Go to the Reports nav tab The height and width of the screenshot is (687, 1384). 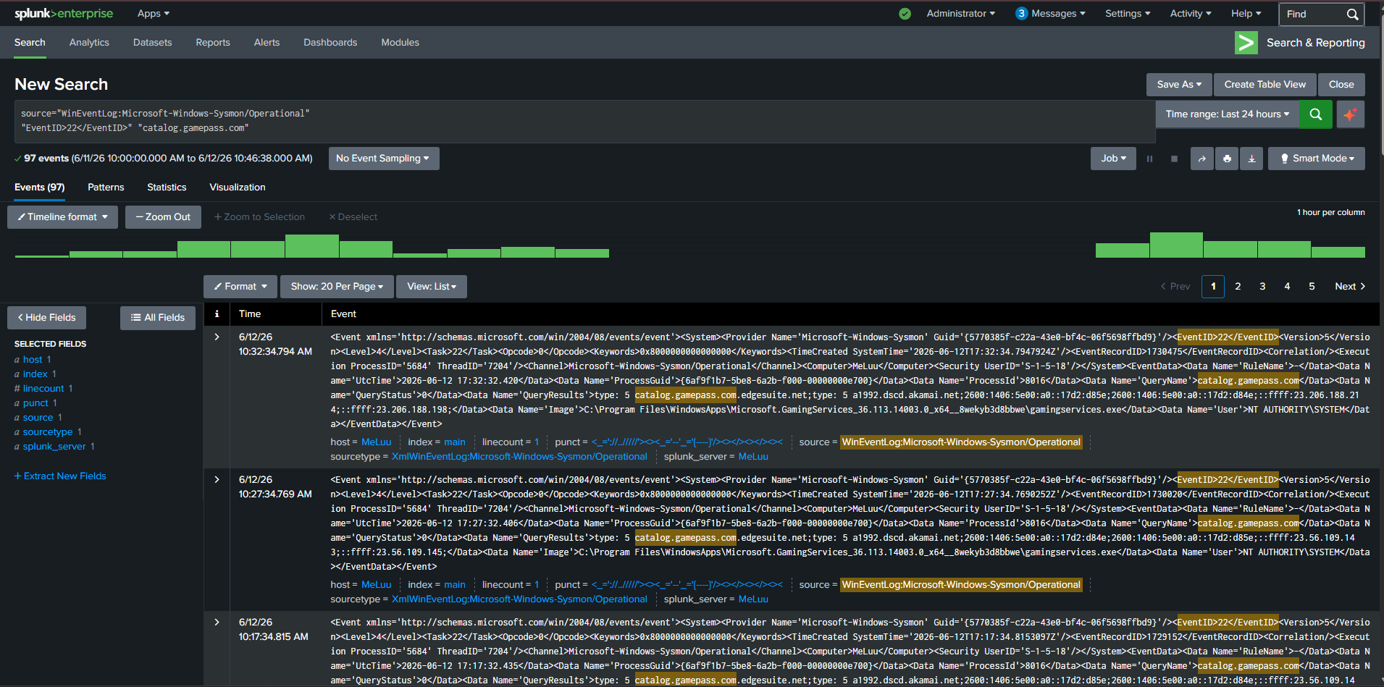(x=213, y=43)
